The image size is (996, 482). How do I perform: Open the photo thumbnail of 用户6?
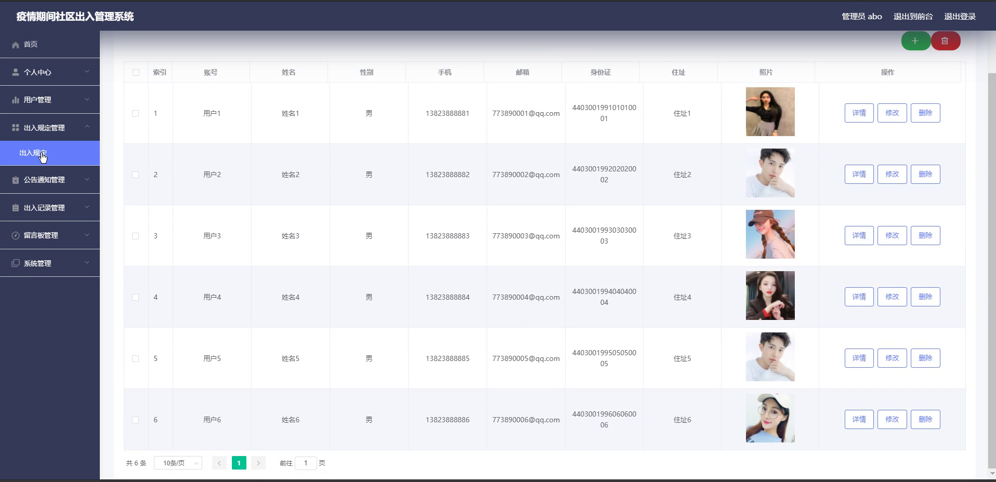pyautogui.click(x=770, y=418)
